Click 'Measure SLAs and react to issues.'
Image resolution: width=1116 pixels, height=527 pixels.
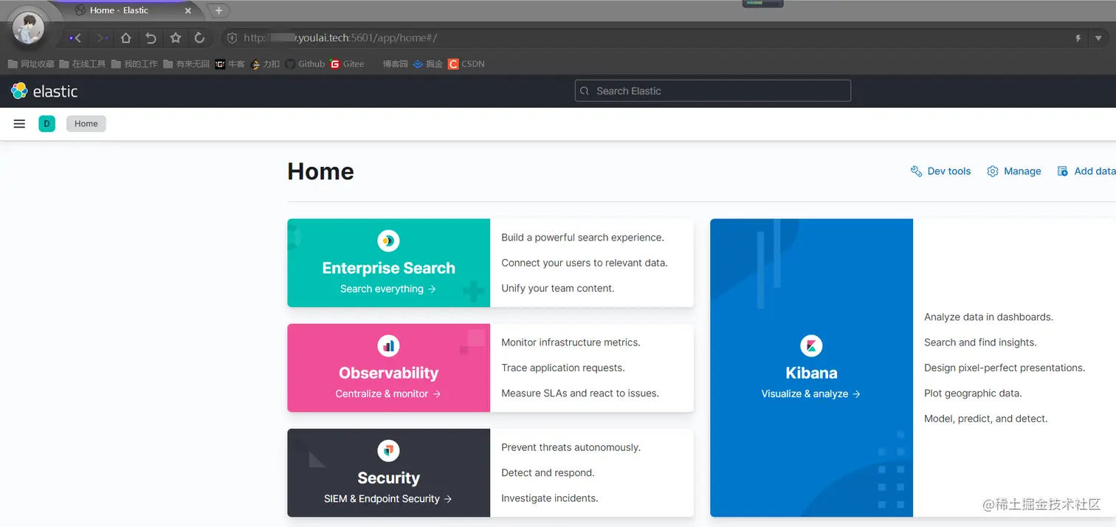coord(580,393)
